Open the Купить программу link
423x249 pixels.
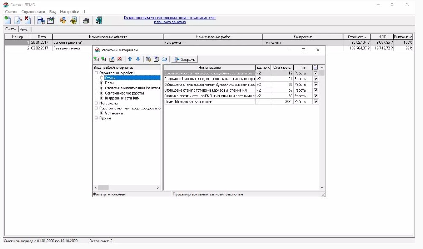[x=169, y=18]
